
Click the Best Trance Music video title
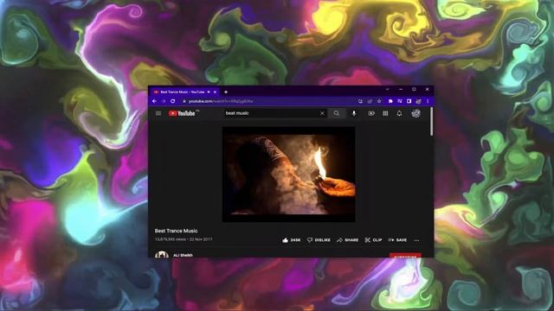tap(176, 231)
